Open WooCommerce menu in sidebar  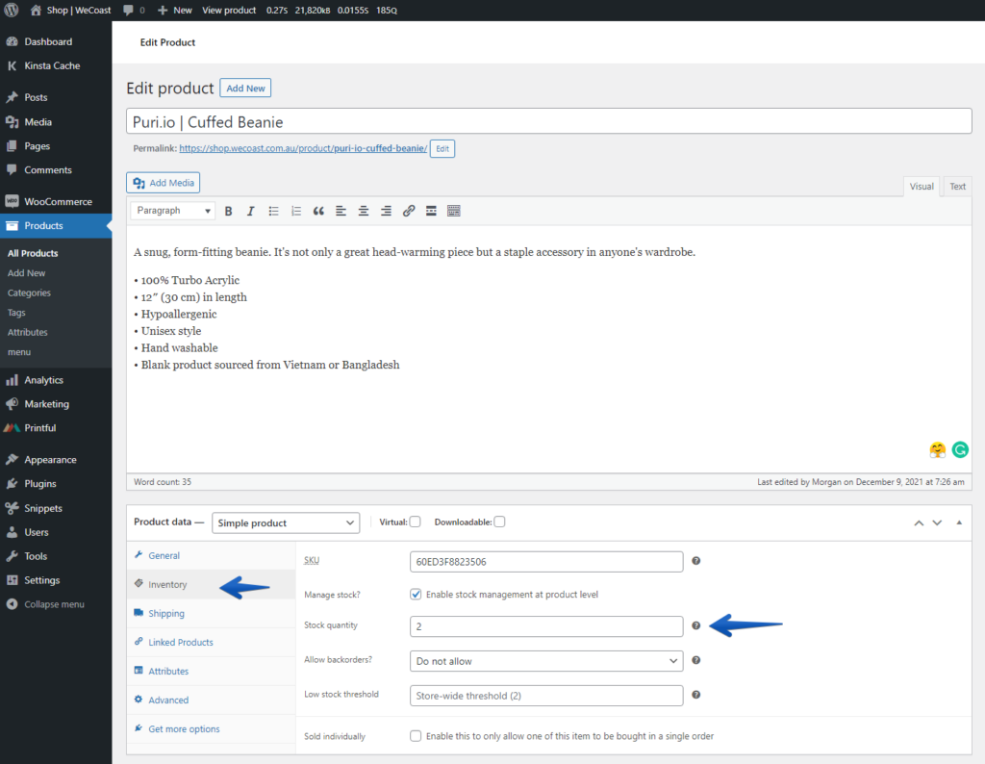(56, 202)
